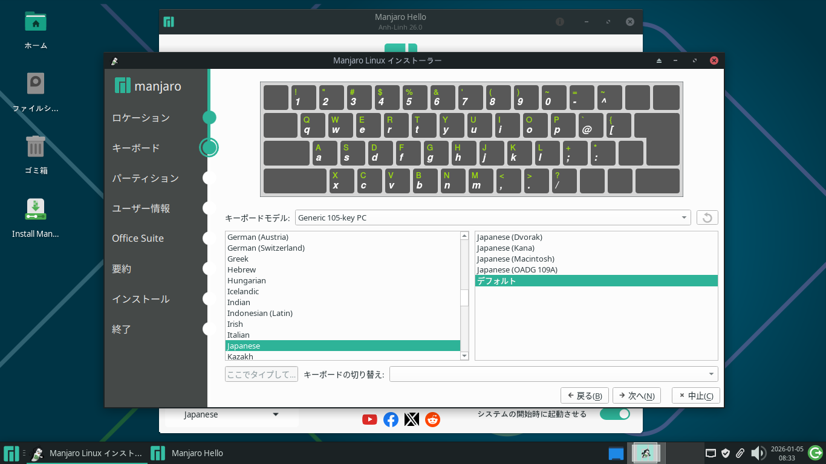Select Hungarian keyboard layout
Viewport: 826px width, 464px height.
(x=342, y=280)
